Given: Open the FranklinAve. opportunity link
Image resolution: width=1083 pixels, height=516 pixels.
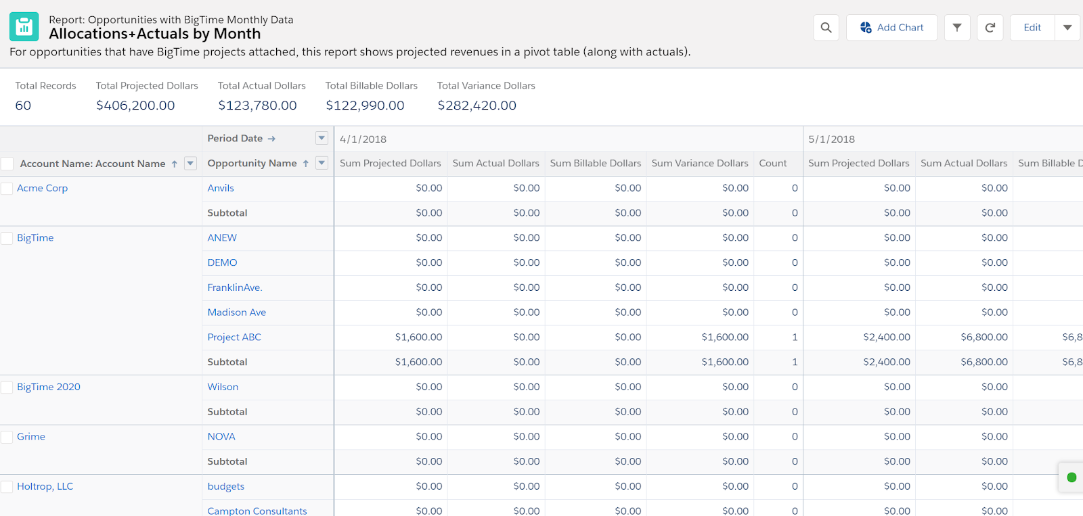Looking at the screenshot, I should [235, 287].
